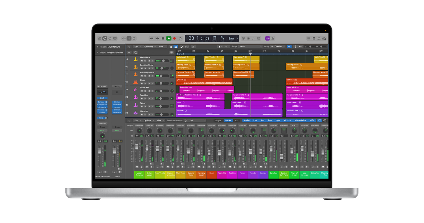Click the Setting button on Master strip
This screenshot has height=223, width=424.
click(117, 86)
